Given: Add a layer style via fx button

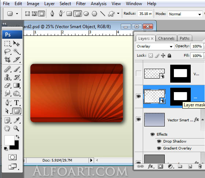Looking at the screenshot, I should pyautogui.click(x=150, y=166).
